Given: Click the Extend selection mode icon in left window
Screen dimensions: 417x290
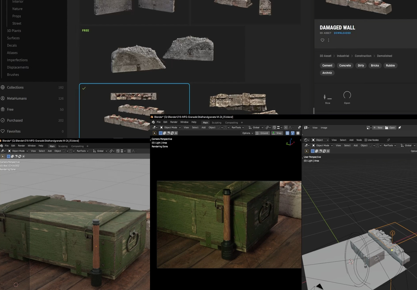Looking at the screenshot, I should click(12, 156).
